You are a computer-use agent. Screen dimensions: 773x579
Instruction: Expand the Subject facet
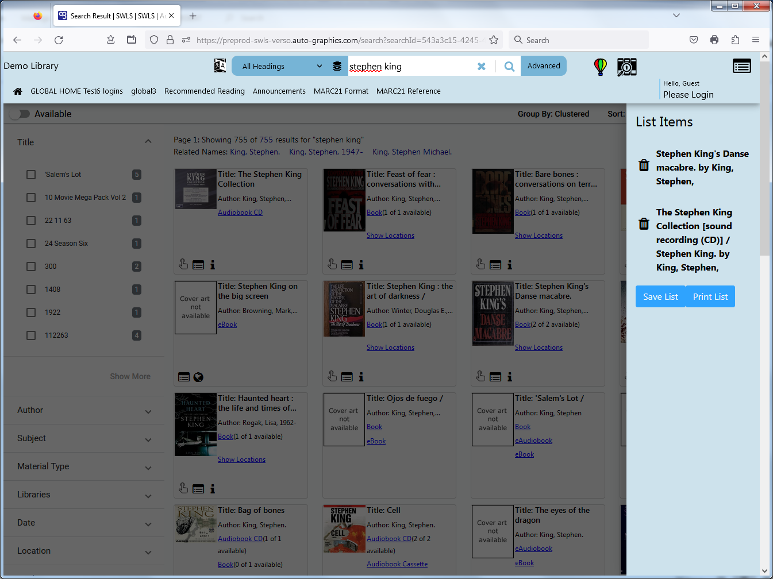148,439
